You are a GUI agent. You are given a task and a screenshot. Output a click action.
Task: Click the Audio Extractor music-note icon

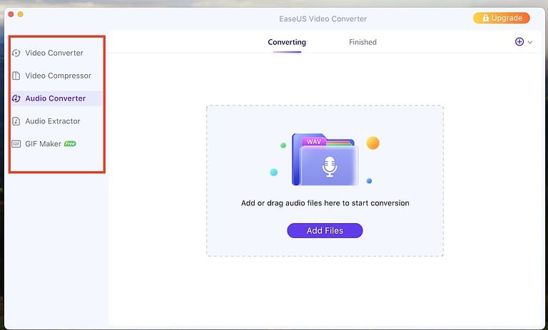tap(16, 121)
